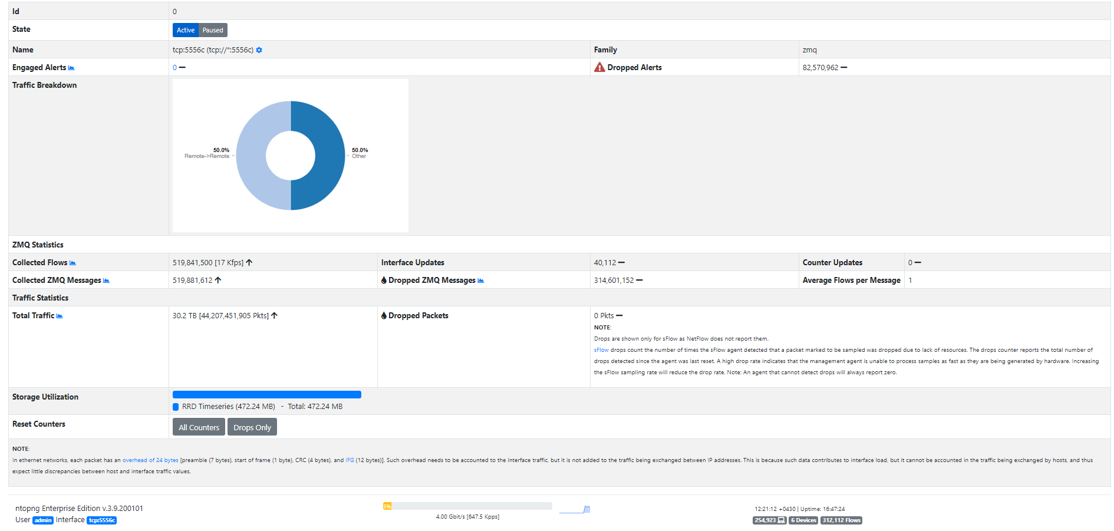Click the tcp:5556c interface badge in footer

[x=102, y=520]
